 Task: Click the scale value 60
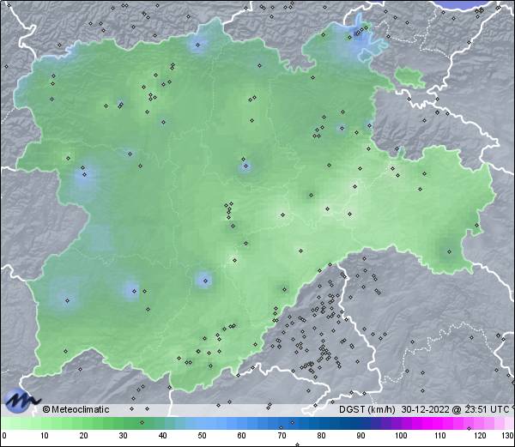(x=242, y=436)
